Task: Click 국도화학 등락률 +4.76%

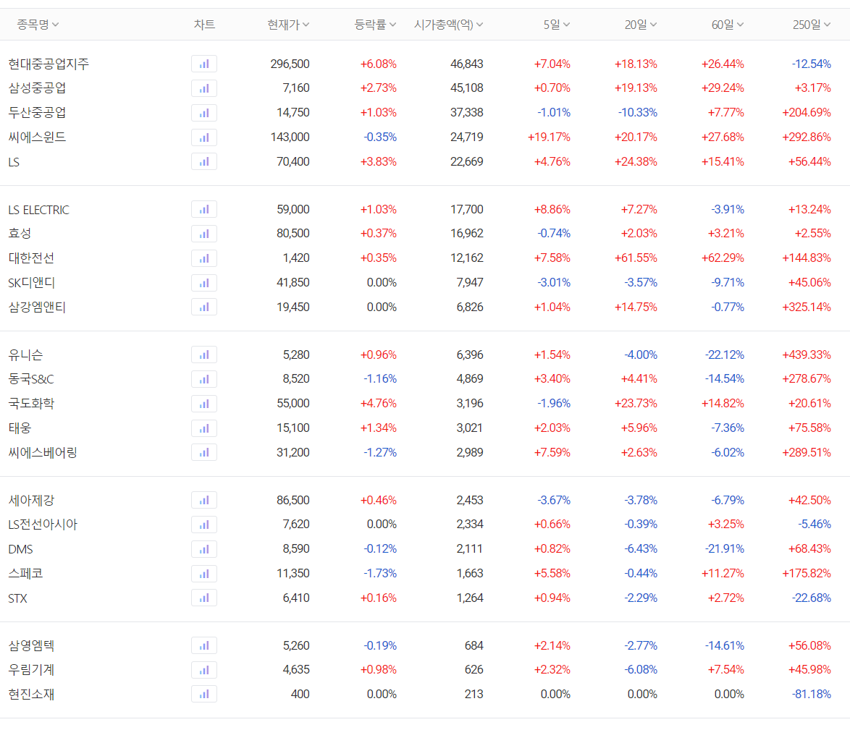Action: 379,404
